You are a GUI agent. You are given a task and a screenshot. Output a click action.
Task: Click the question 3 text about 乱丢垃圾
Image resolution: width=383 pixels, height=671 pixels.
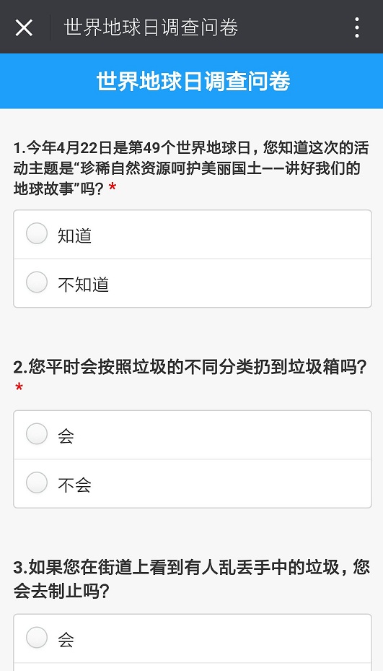(191, 579)
